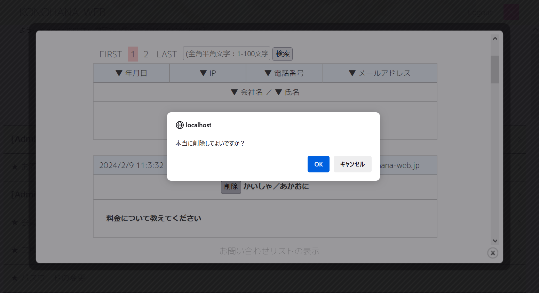The width and height of the screenshot is (539, 293).
Task: Switch to page 2 of results
Action: point(146,54)
